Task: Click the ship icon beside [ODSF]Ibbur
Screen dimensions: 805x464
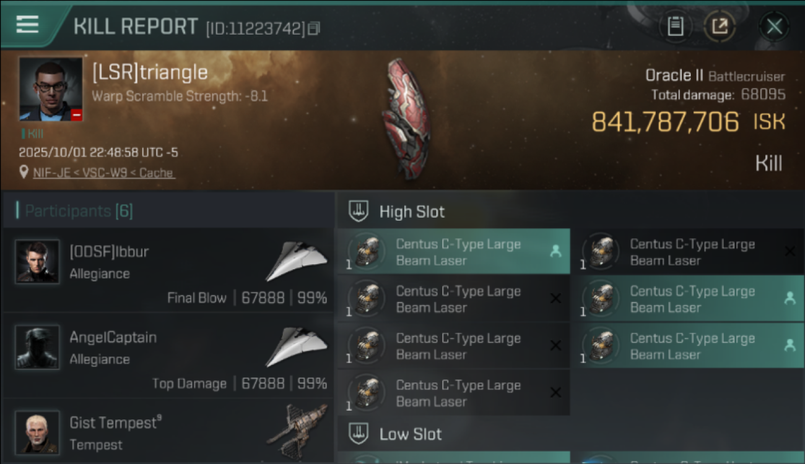Action: [x=297, y=261]
